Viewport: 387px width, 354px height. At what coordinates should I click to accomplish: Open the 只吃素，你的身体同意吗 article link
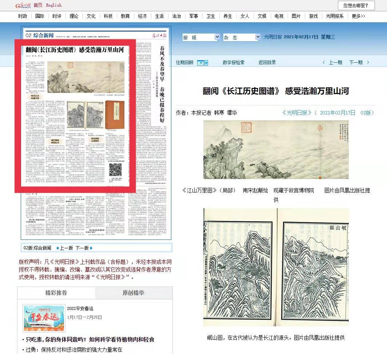point(90,340)
